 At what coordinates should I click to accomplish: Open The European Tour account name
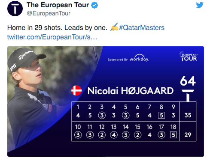click(58, 5)
